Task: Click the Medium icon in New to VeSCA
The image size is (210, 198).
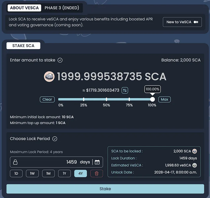Action: (196, 22)
